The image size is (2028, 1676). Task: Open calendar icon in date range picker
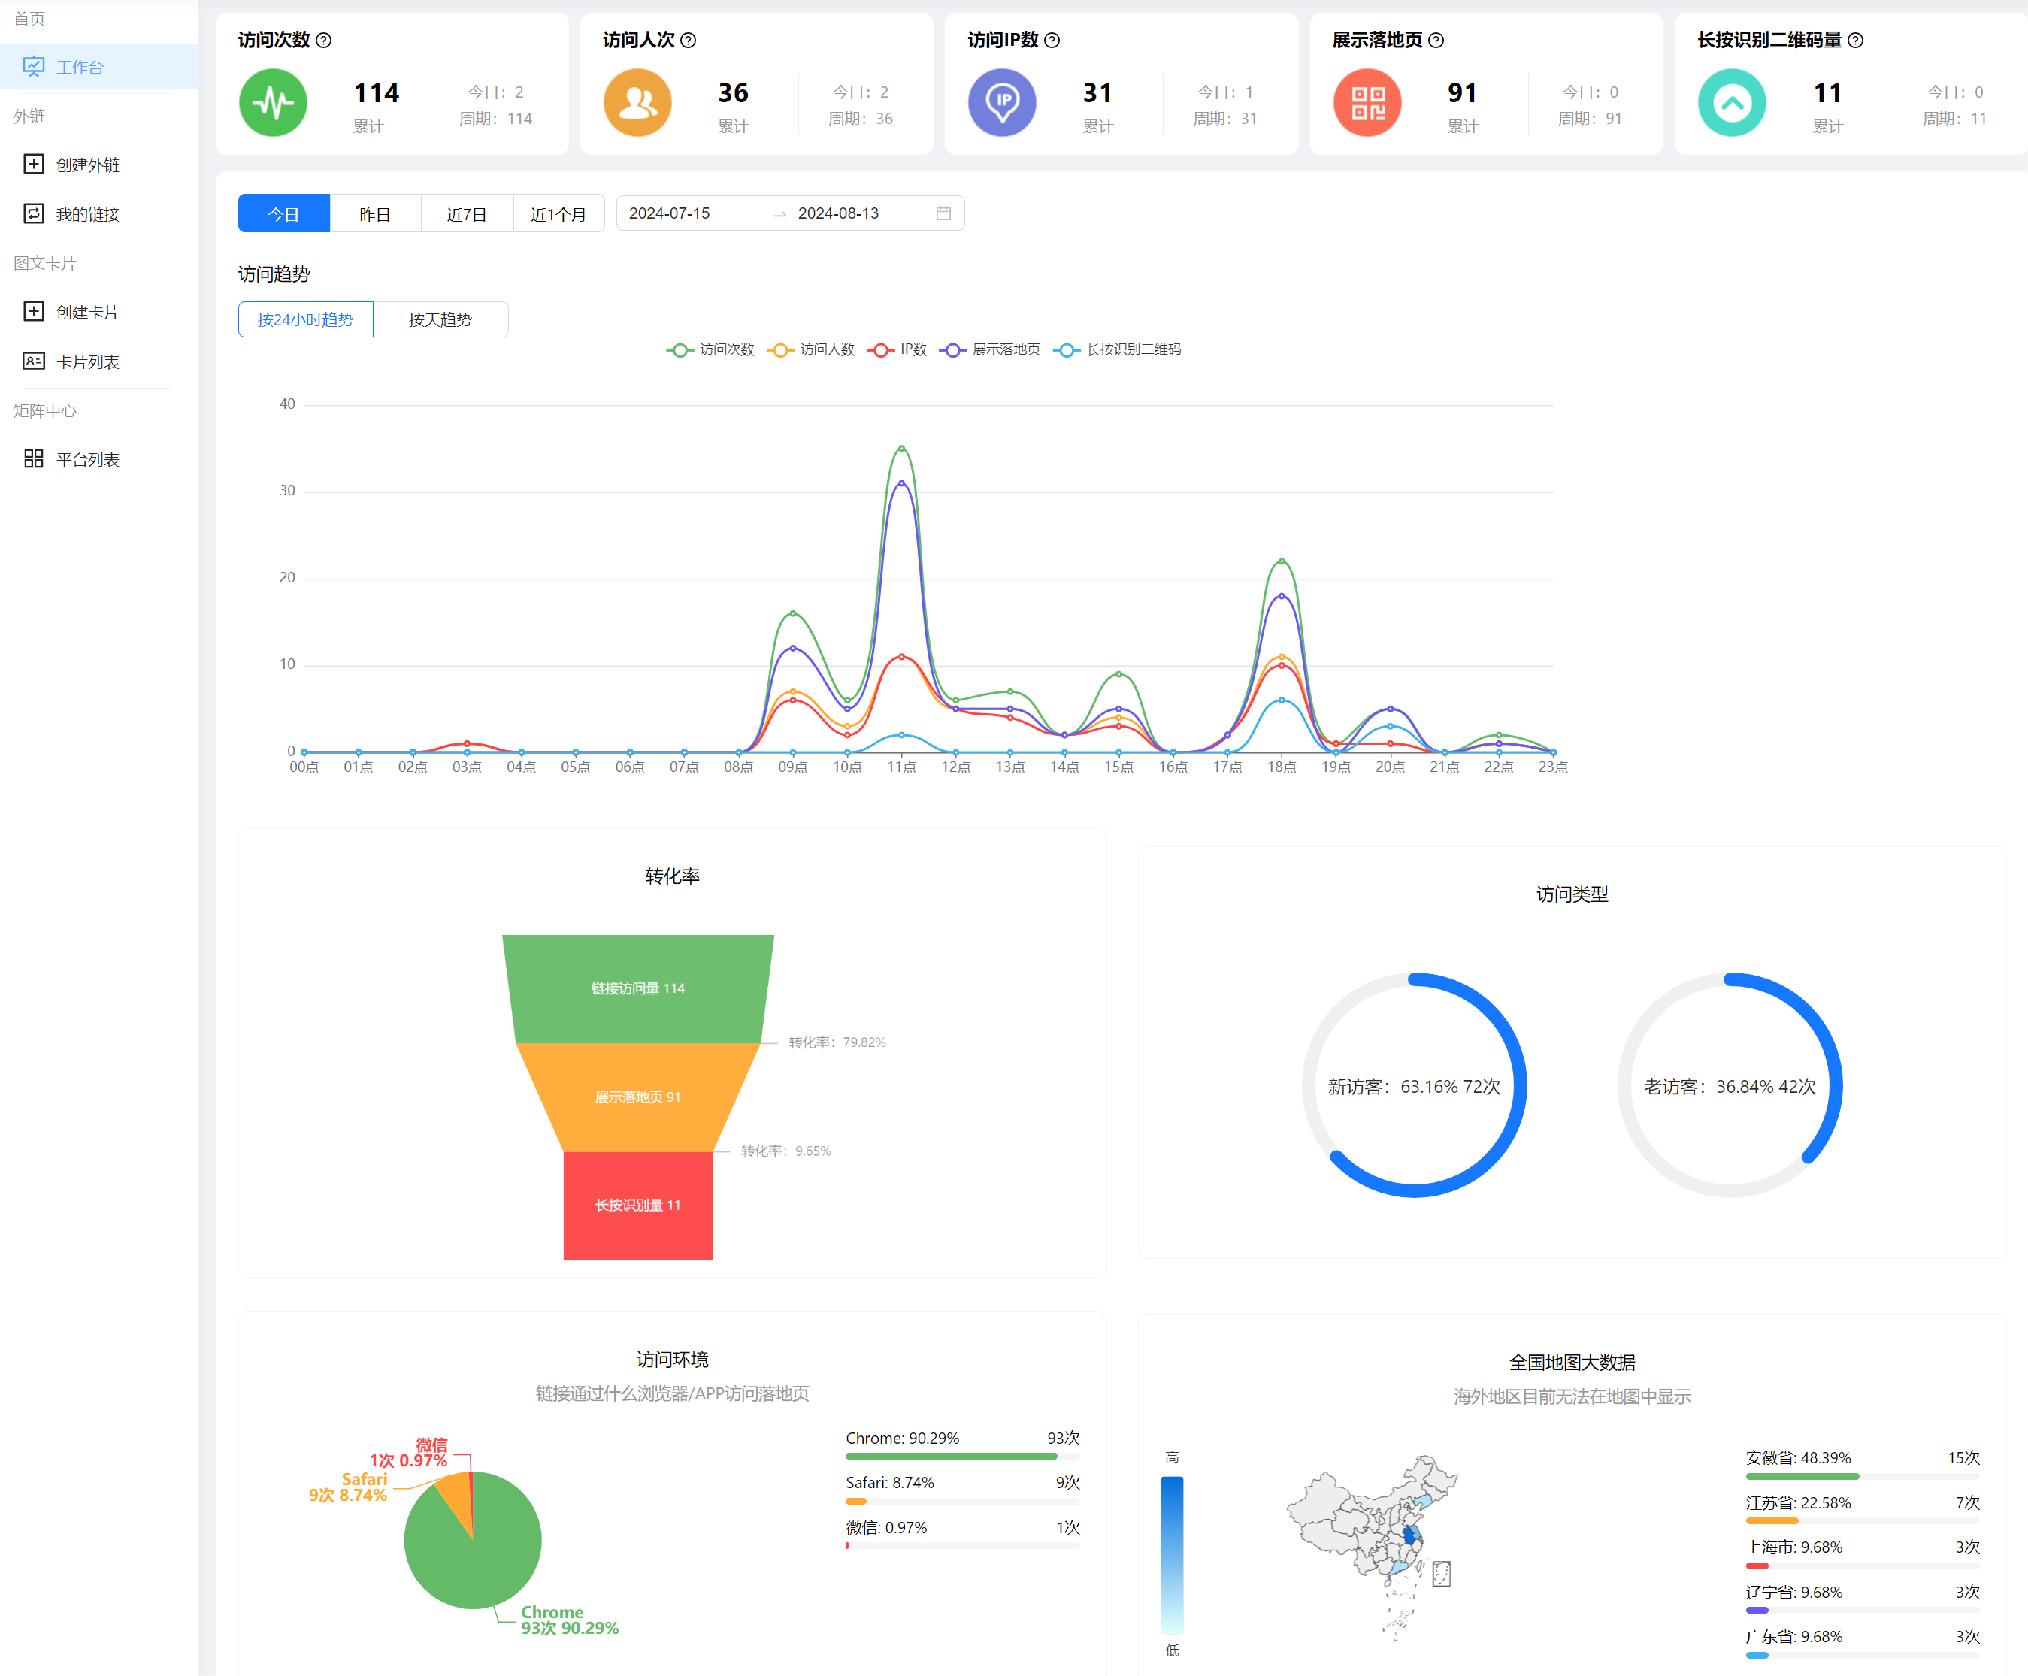(x=943, y=213)
